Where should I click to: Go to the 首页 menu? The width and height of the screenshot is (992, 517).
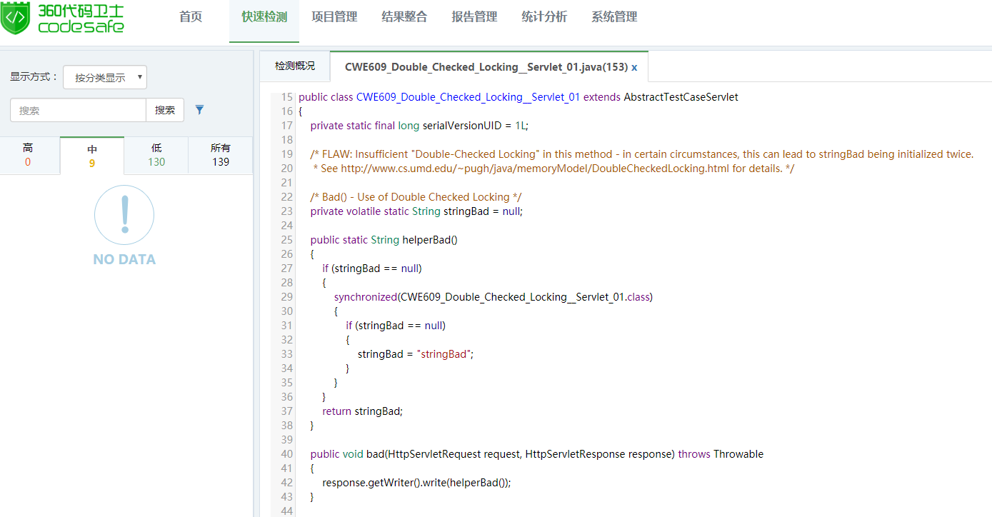coord(191,17)
